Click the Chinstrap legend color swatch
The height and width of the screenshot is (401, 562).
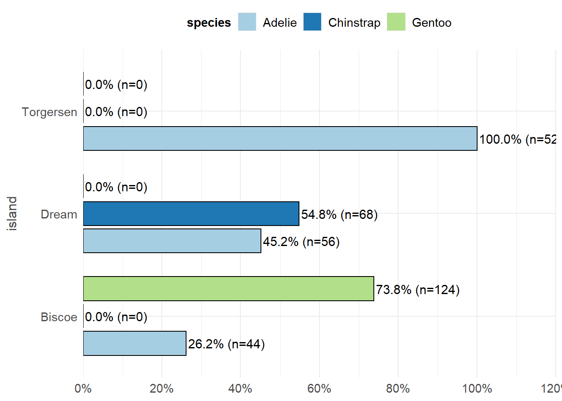[312, 22]
